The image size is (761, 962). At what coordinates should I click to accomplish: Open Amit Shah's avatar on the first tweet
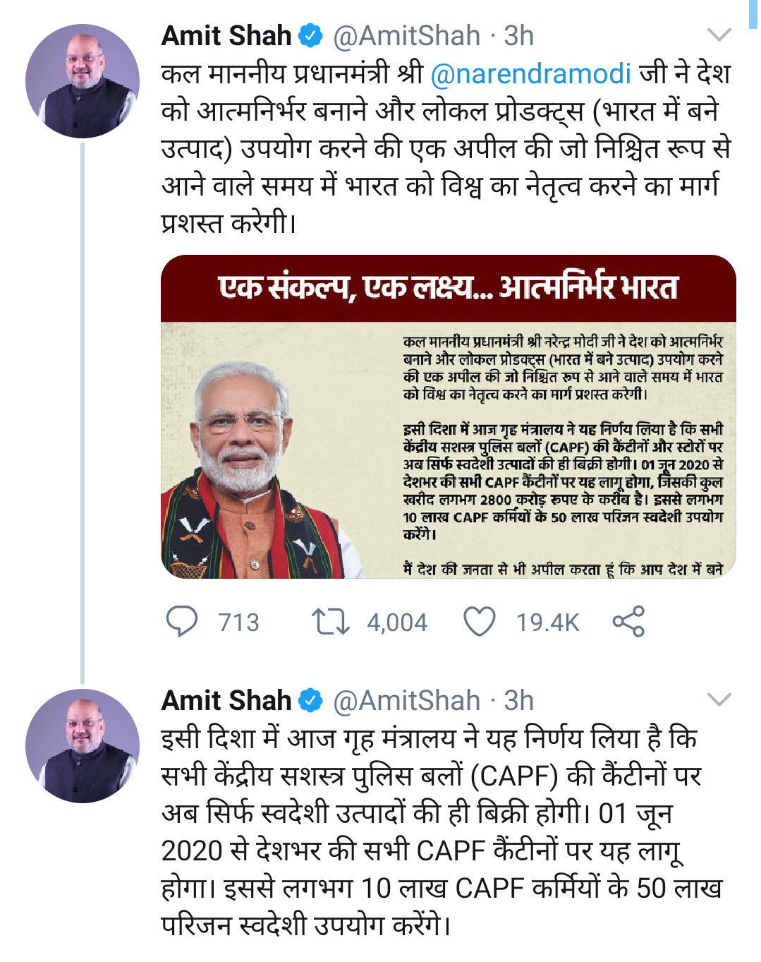(82, 81)
